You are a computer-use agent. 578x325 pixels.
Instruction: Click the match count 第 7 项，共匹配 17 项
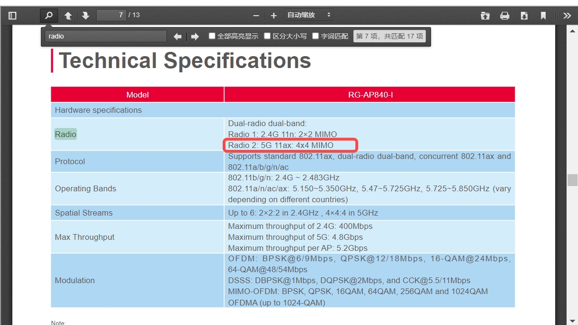click(x=389, y=36)
